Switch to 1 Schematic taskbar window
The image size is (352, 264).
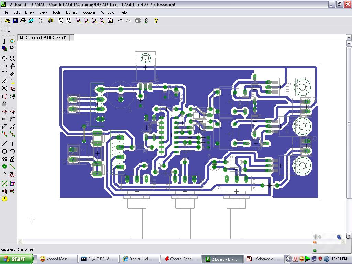pos(265,259)
